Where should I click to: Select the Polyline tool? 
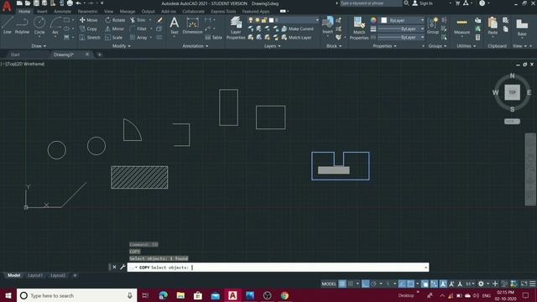pyautogui.click(x=22, y=25)
